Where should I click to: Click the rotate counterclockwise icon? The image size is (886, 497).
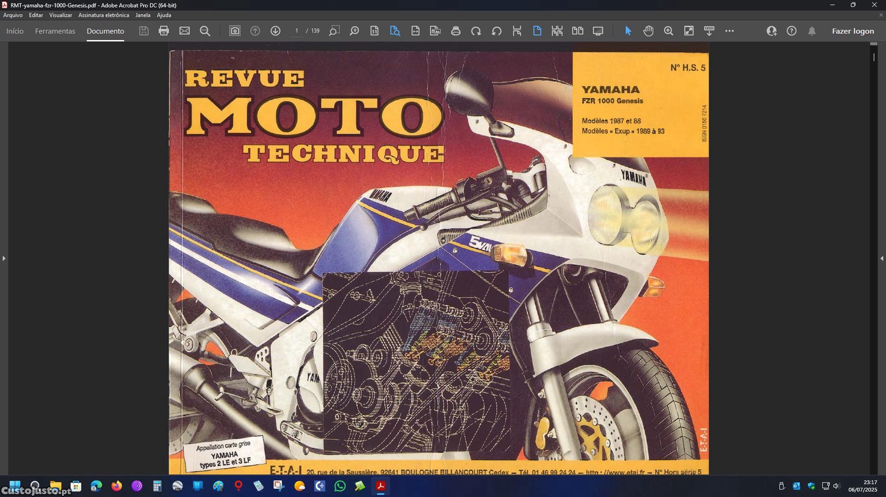pyautogui.click(x=496, y=31)
